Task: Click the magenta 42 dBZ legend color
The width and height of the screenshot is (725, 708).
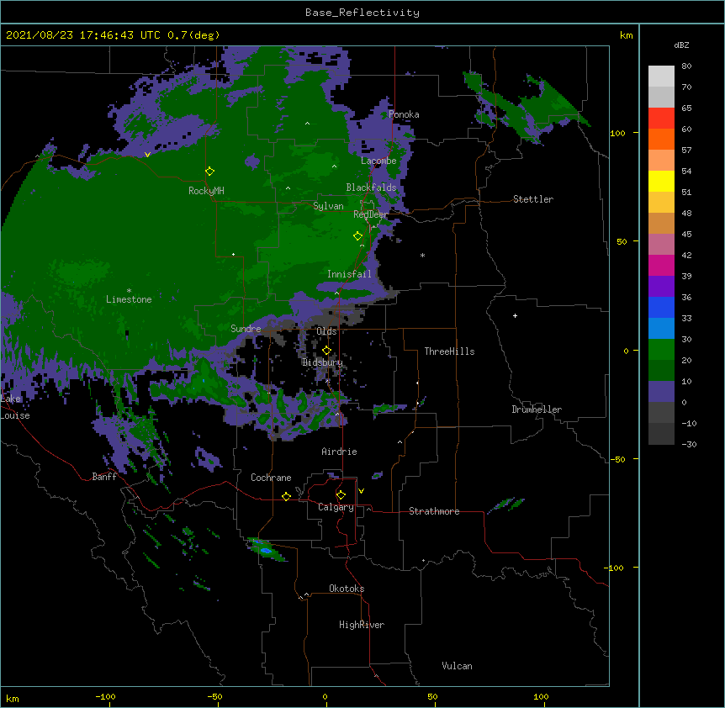Action: click(661, 265)
